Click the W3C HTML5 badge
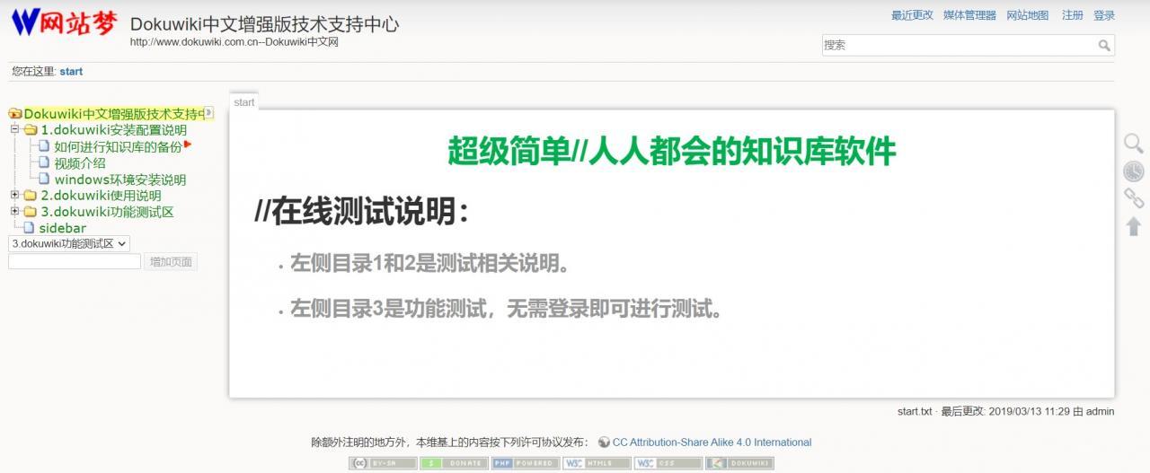The image size is (1150, 473). coord(597,463)
